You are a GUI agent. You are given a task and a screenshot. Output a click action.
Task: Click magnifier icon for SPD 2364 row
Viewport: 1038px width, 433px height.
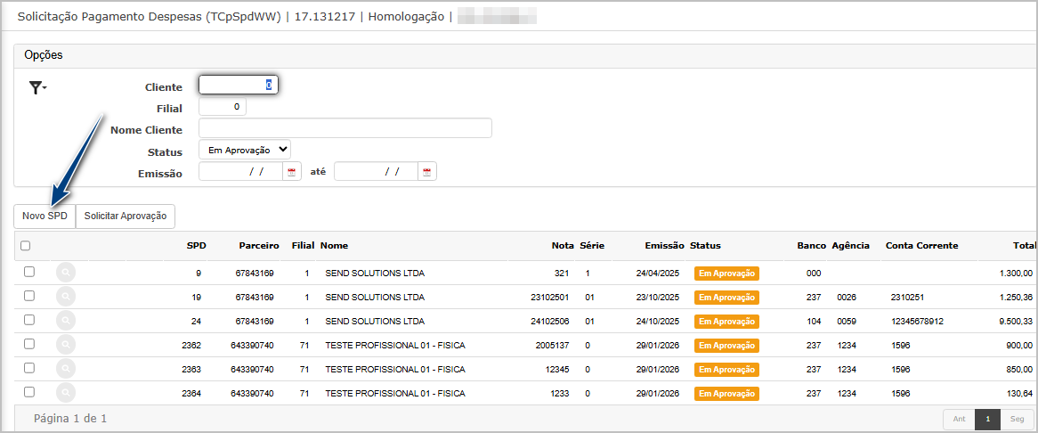coord(65,393)
